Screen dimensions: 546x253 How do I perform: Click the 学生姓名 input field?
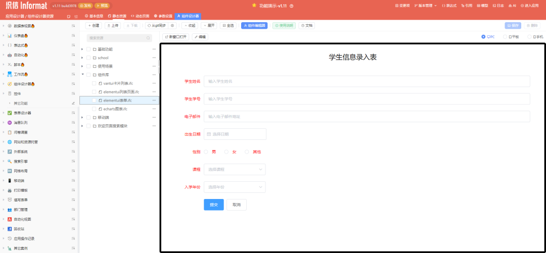(x=367, y=81)
